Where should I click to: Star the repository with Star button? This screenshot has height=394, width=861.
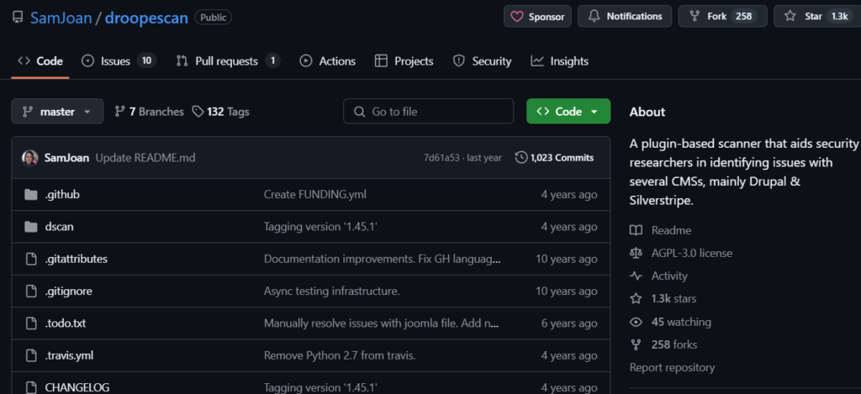[817, 17]
